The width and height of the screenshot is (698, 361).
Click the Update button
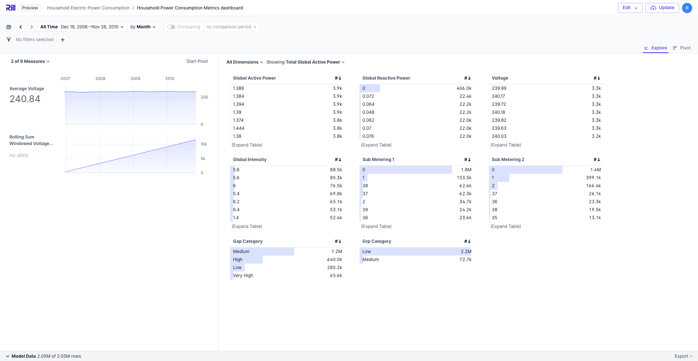[x=662, y=8]
